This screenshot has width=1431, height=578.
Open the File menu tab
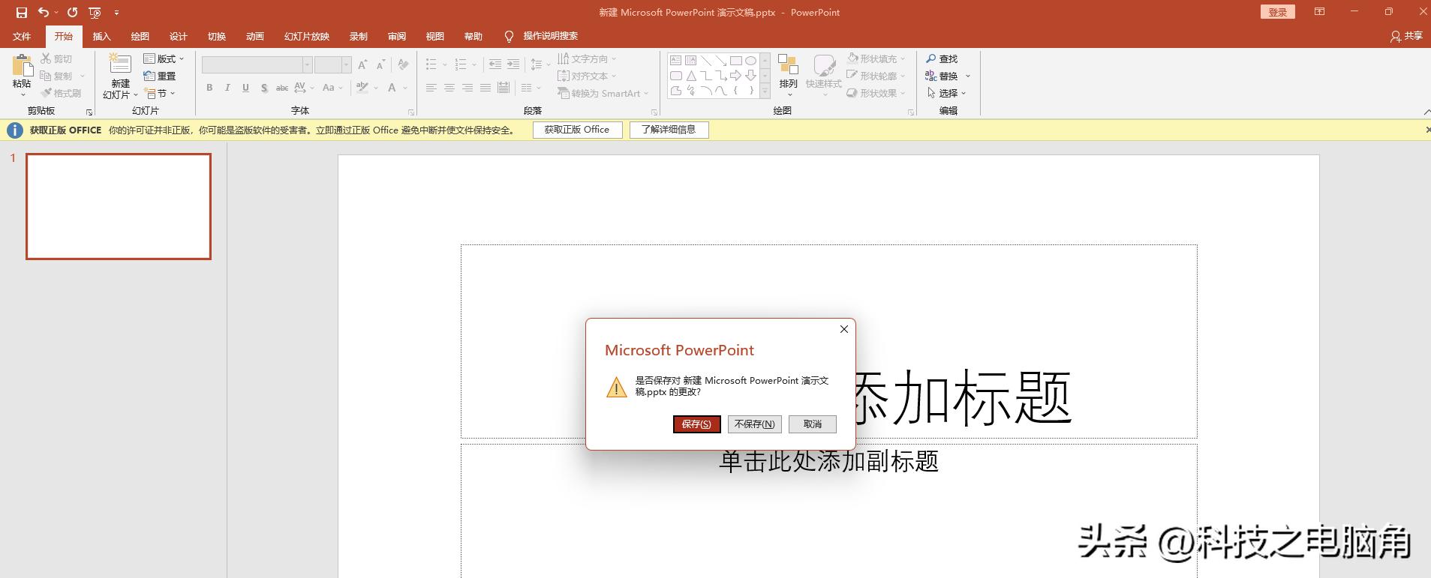pos(22,37)
